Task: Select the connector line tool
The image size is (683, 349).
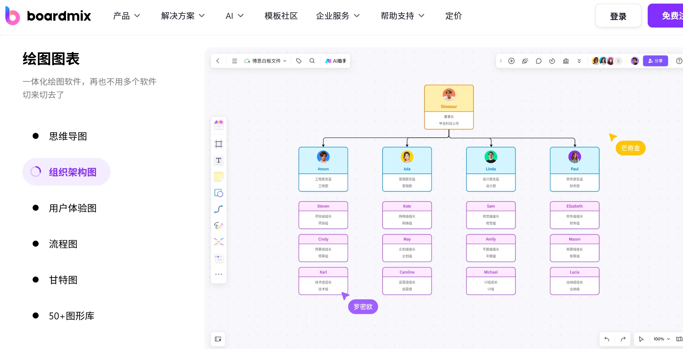Action: (218, 209)
